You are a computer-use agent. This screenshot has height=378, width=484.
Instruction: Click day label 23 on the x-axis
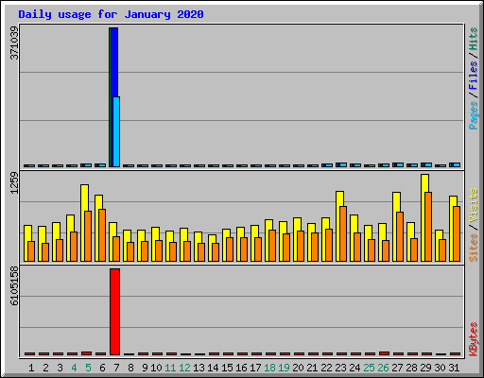coord(340,368)
